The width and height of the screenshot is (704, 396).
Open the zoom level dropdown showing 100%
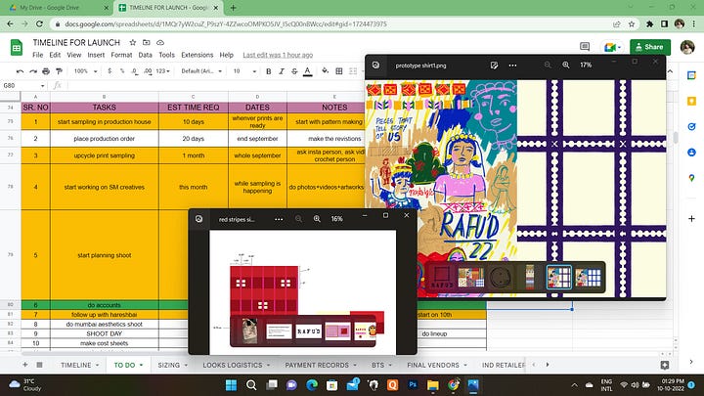pyautogui.click(x=85, y=71)
